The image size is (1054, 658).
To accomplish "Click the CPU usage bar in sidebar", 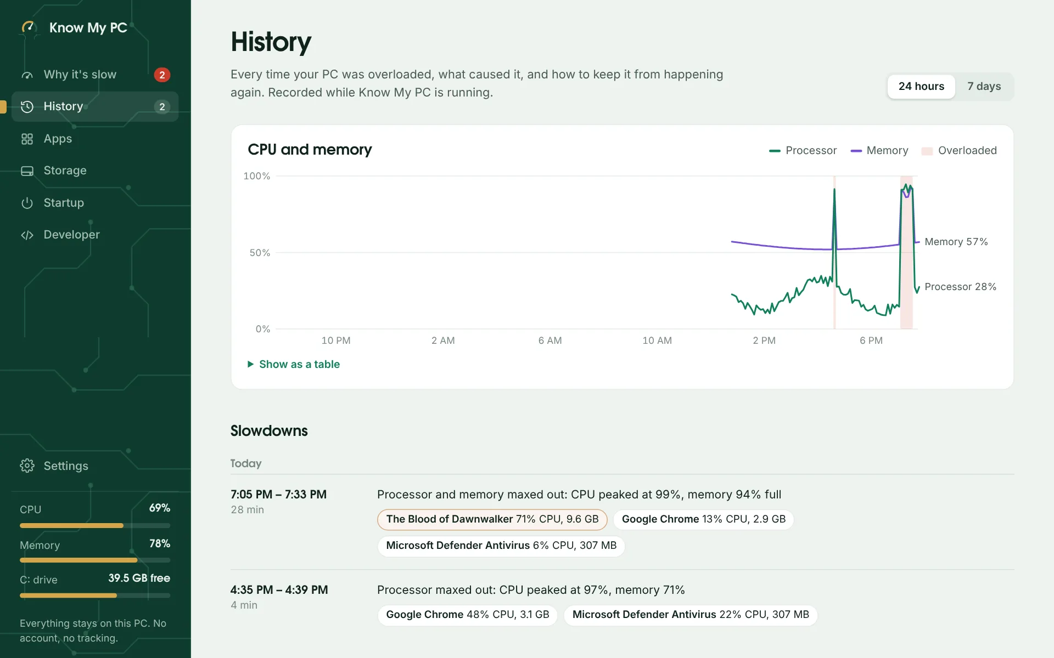I will (95, 526).
